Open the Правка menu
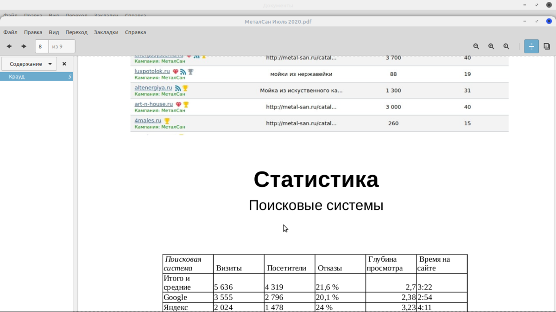The width and height of the screenshot is (556, 312). 33,32
